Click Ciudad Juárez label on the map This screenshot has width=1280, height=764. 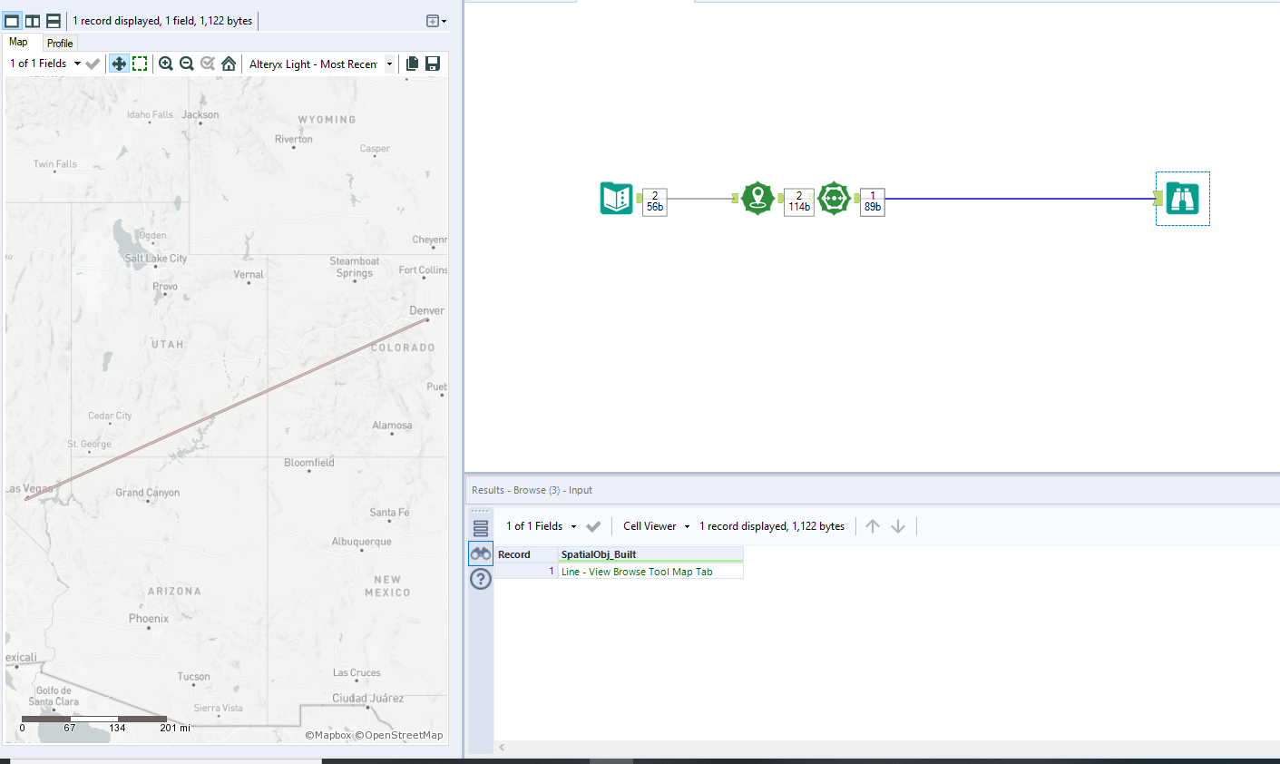(368, 698)
